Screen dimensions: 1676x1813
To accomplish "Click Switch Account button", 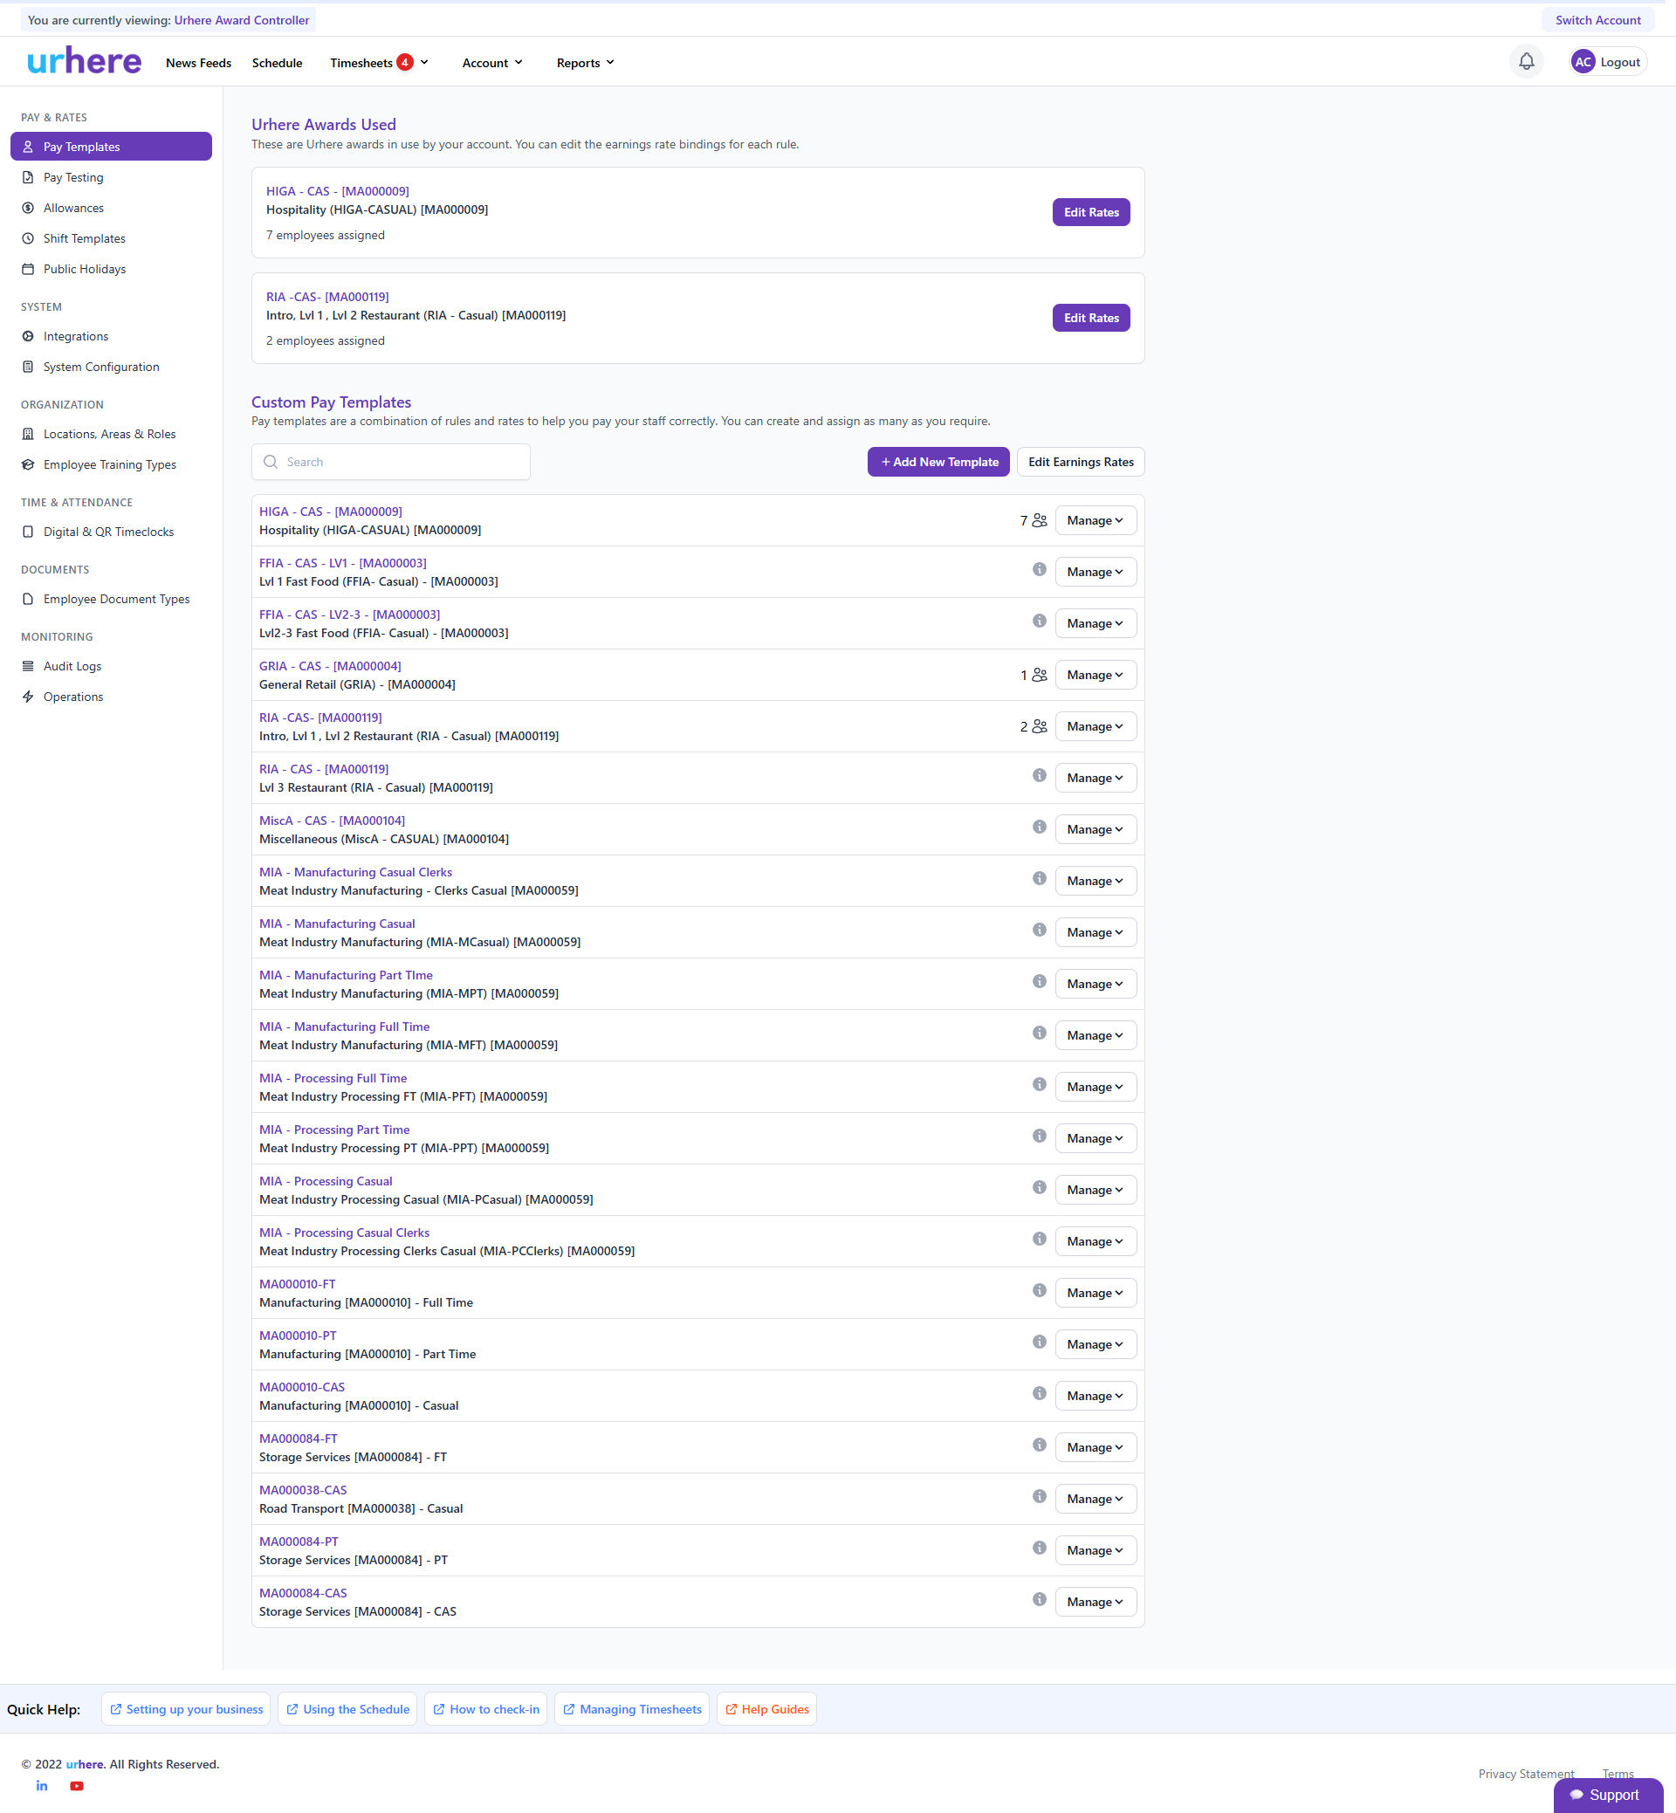I will pyautogui.click(x=1598, y=20).
